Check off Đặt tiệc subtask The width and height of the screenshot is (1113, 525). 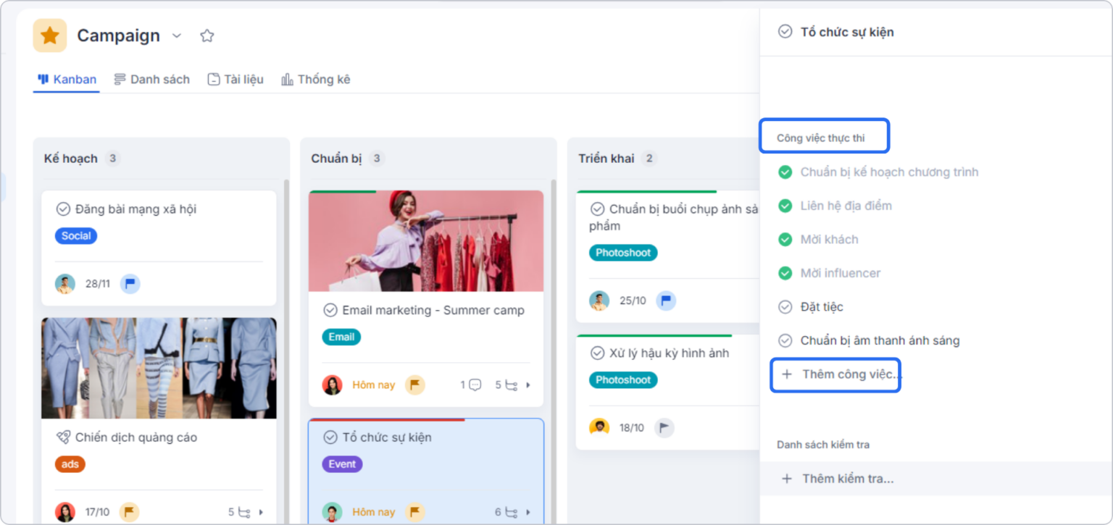785,307
